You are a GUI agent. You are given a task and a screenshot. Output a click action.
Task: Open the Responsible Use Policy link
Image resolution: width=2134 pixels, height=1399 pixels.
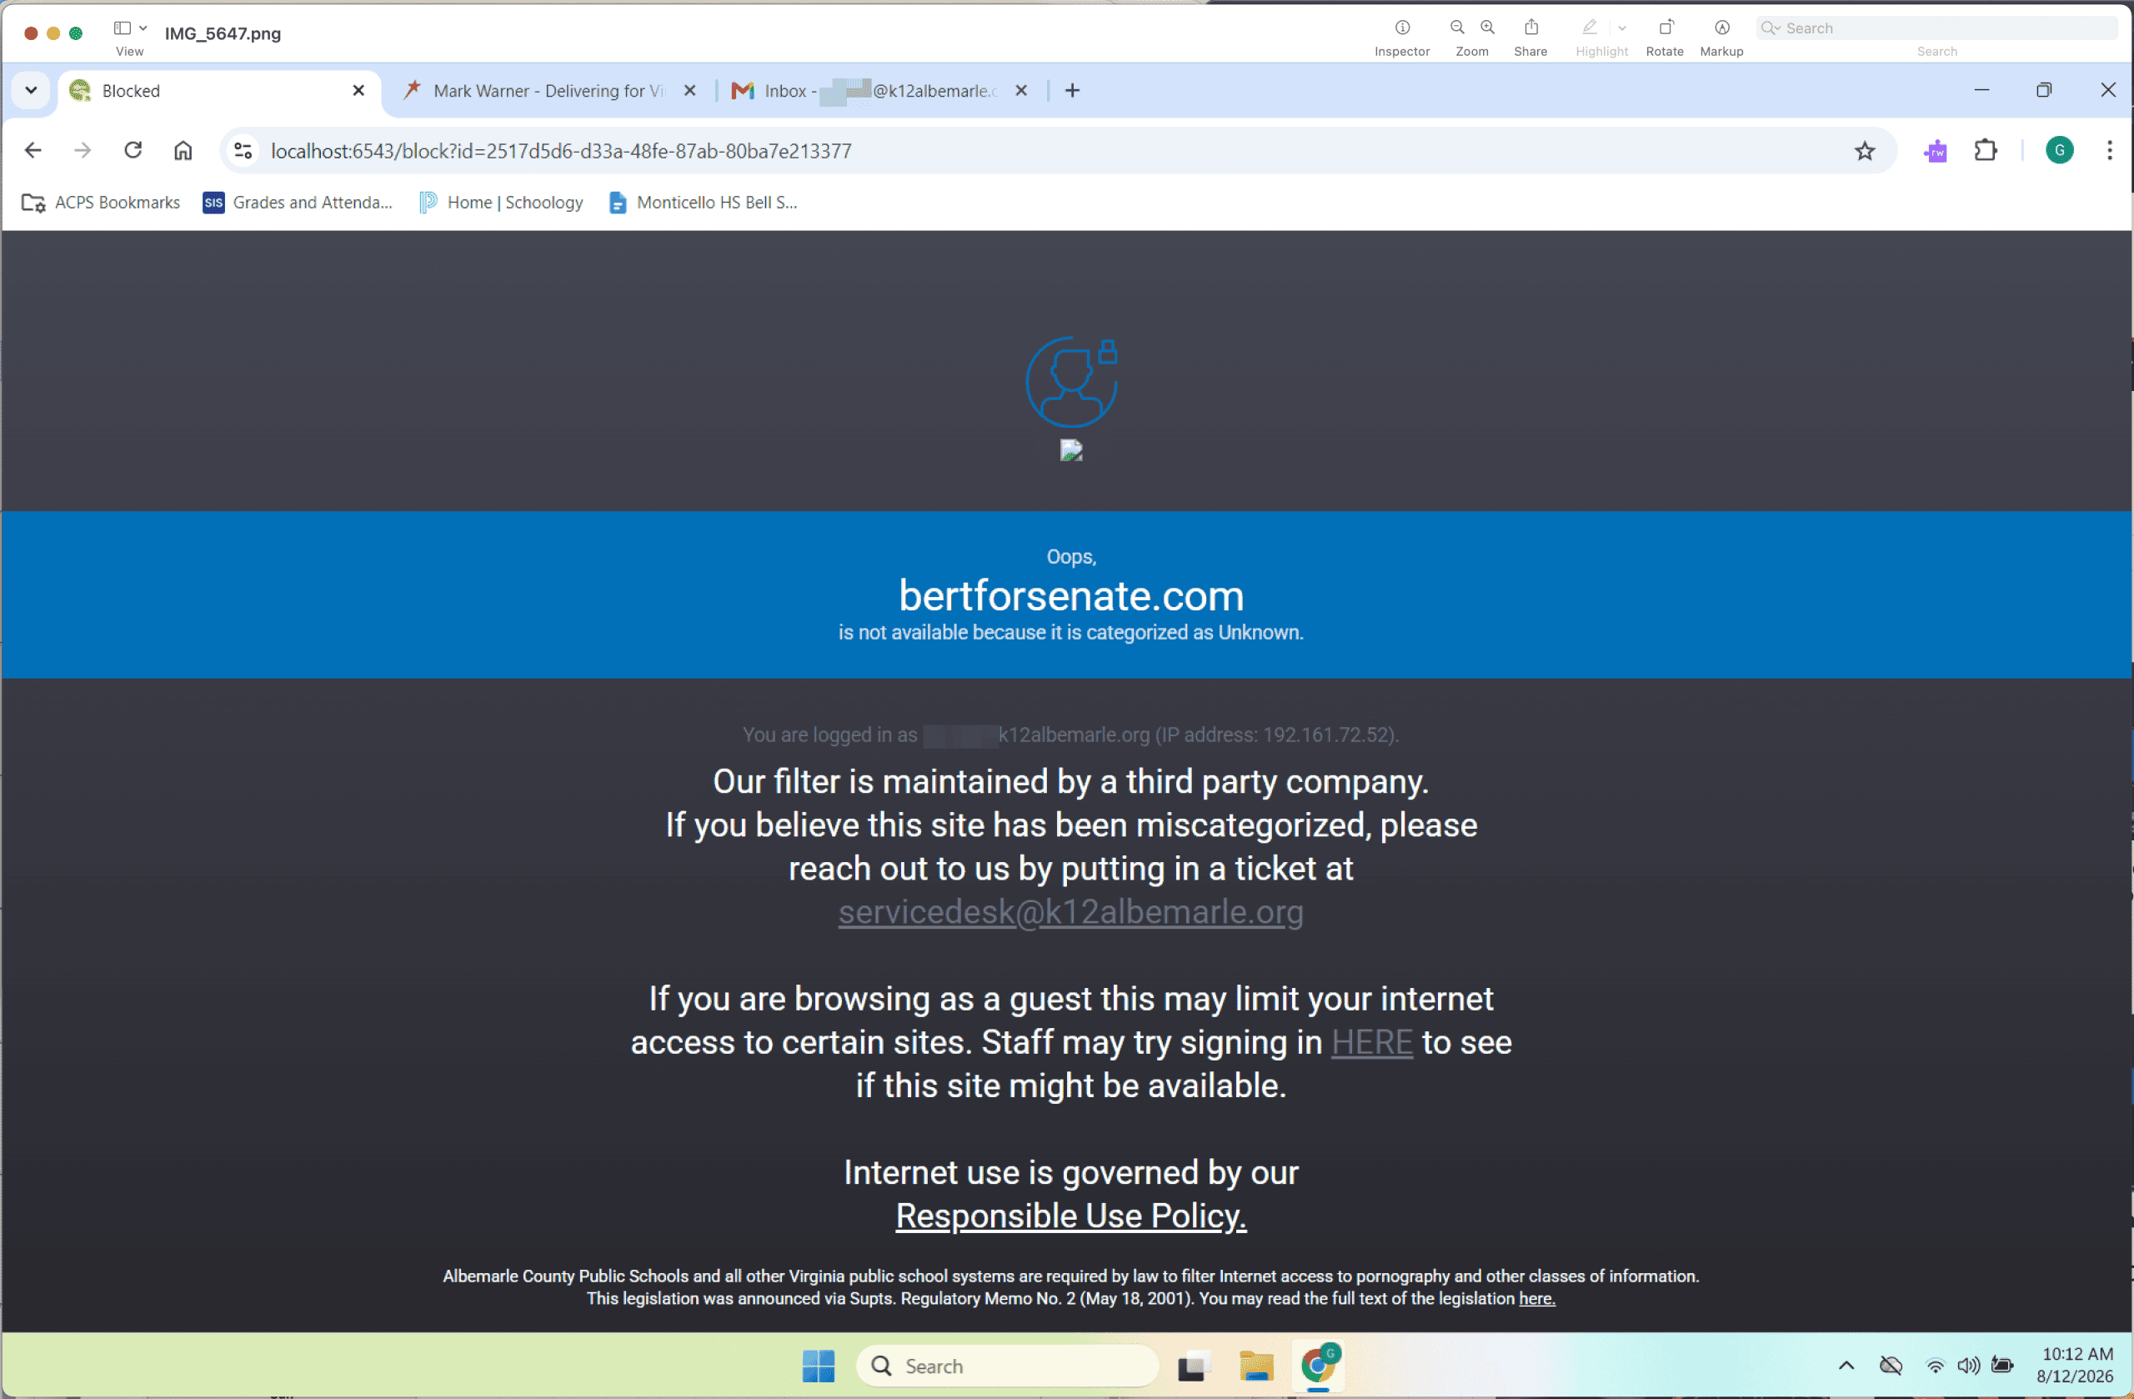pos(1070,1216)
